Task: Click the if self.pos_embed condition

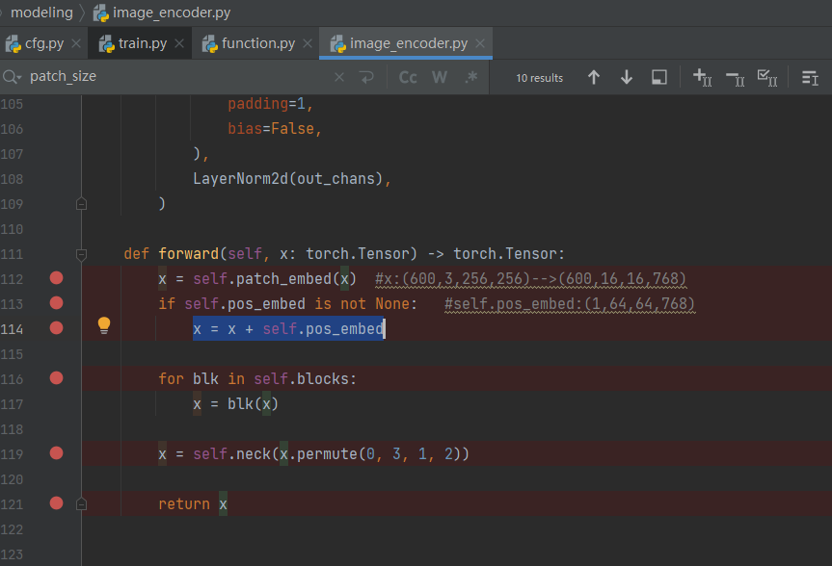Action: [x=287, y=303]
